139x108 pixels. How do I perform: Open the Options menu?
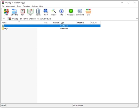coord(34,6)
